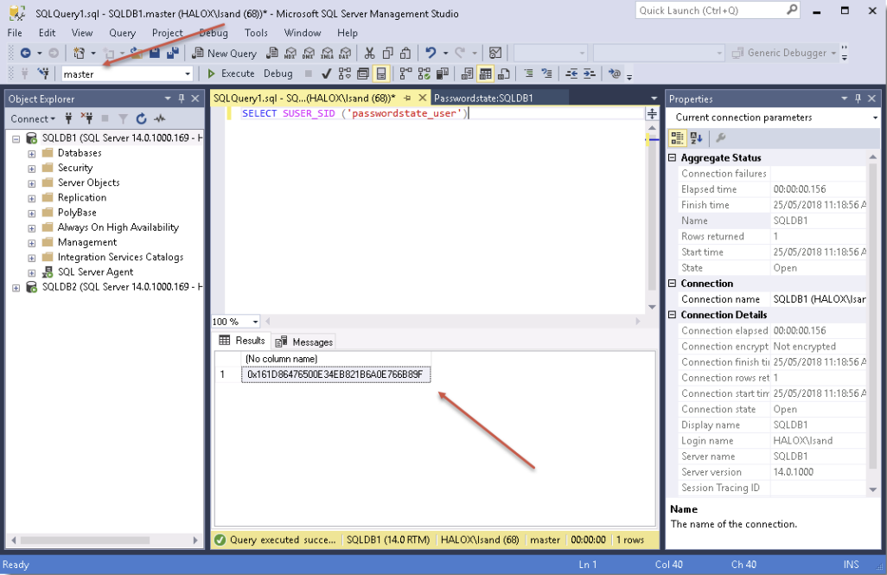Click the Disconnect icon in Object Explorer

86,118
